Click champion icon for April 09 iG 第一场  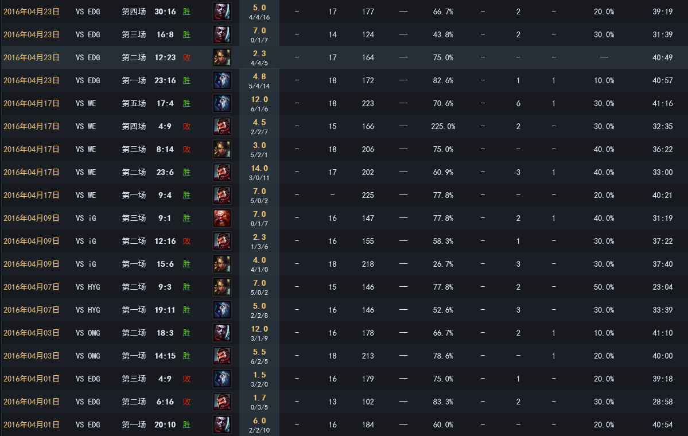coord(222,264)
